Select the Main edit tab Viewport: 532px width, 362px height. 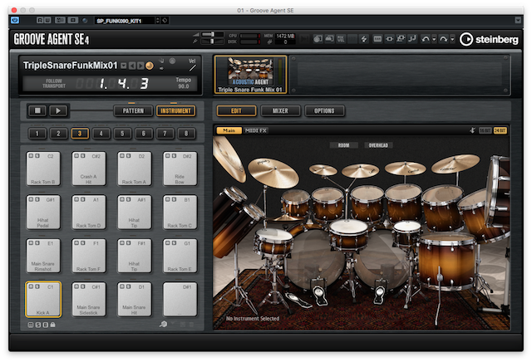coord(229,130)
